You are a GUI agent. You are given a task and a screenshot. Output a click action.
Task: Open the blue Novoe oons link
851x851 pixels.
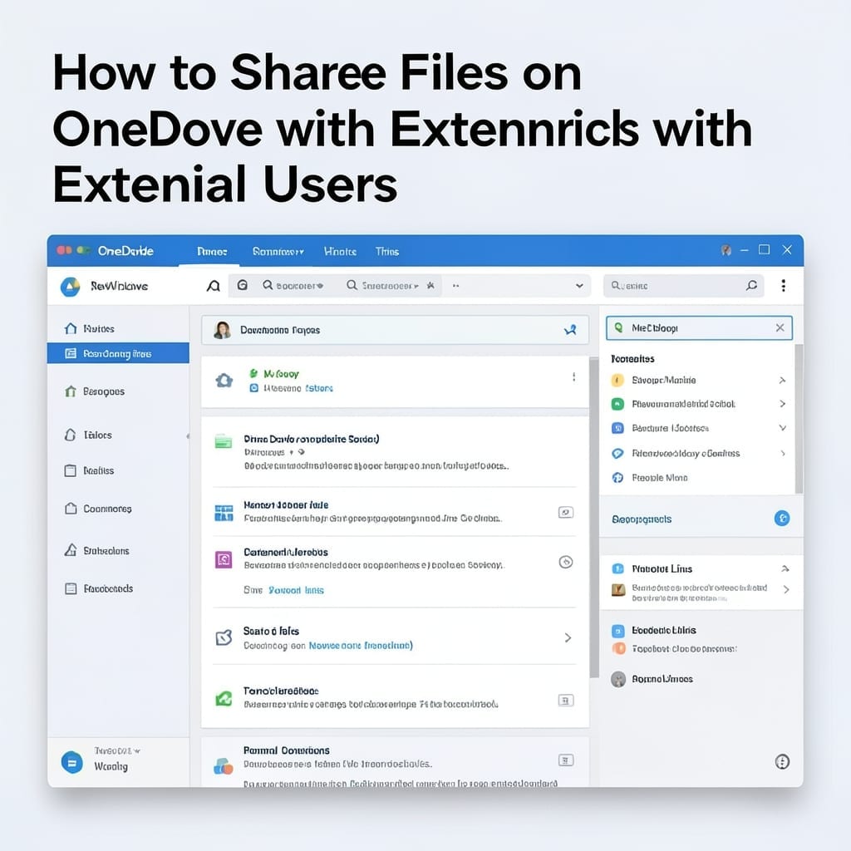pyautogui.click(x=361, y=645)
